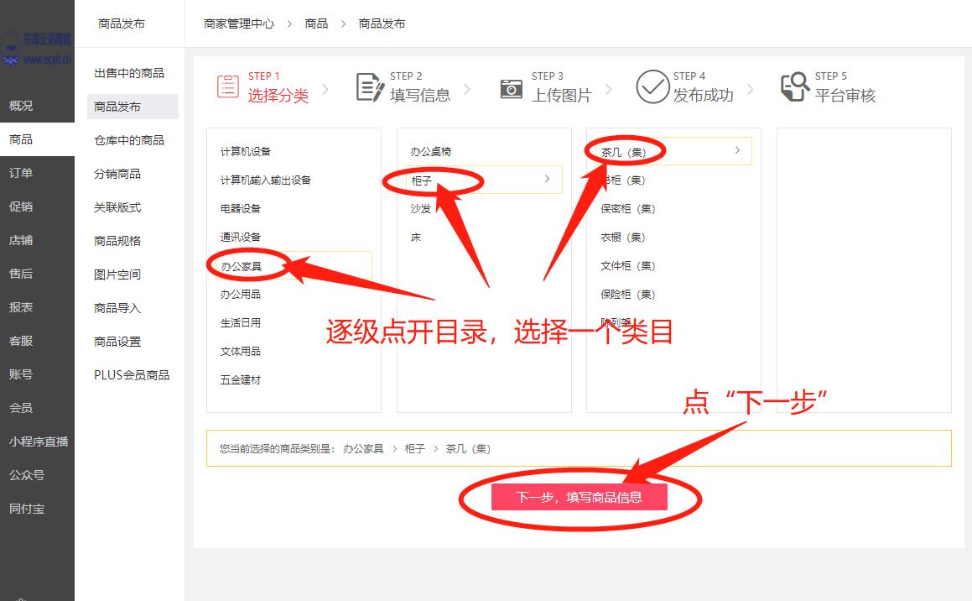Click the Step 3 上传图片 camera icon
Screen dimensions: 972x601
512,87
